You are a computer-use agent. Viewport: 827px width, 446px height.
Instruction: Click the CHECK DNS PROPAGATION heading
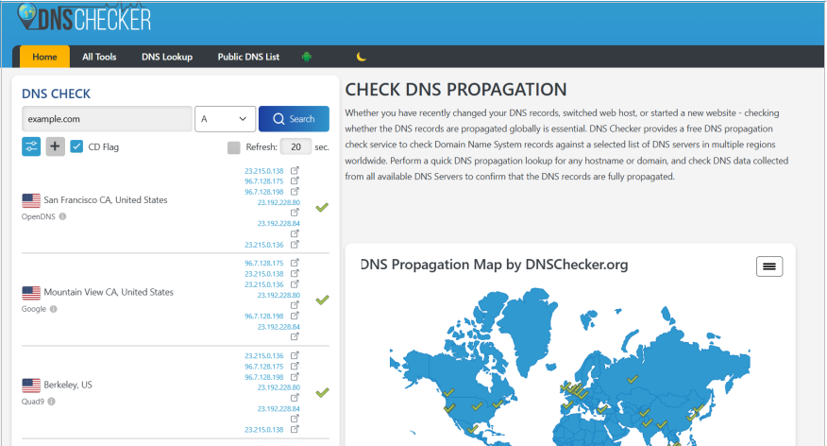point(456,90)
